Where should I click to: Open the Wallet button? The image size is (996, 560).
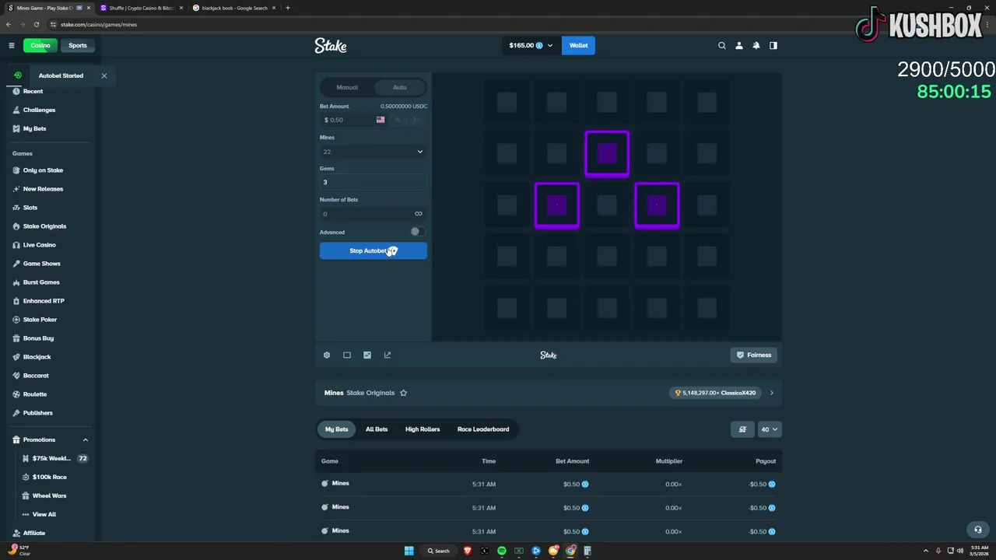click(x=578, y=45)
